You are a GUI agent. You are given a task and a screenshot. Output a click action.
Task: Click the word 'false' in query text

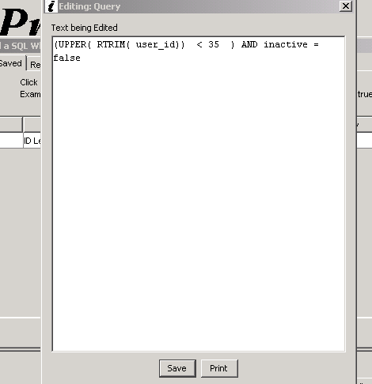coord(66,58)
